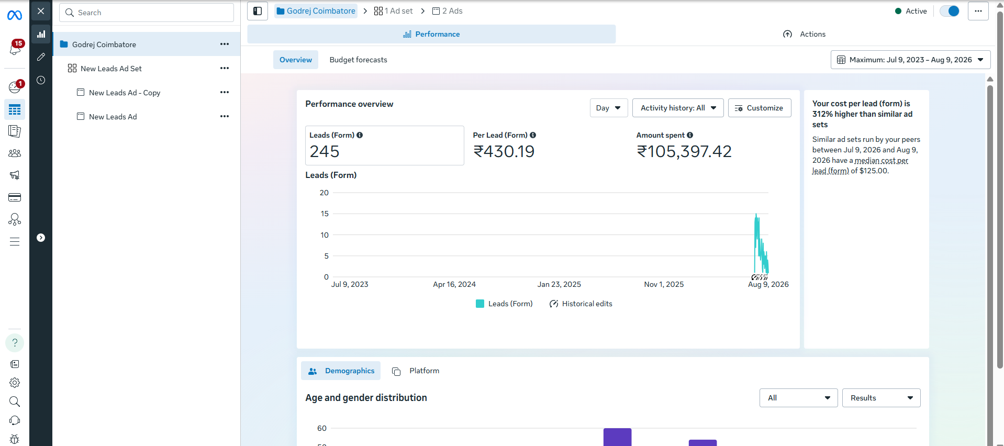Switch to the Performance tab
This screenshot has height=446, width=1004.
[x=431, y=34]
